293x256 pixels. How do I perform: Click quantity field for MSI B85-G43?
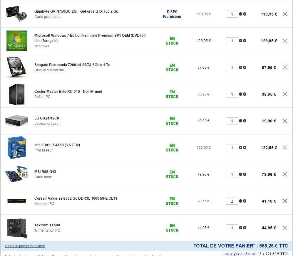pyautogui.click(x=232, y=174)
